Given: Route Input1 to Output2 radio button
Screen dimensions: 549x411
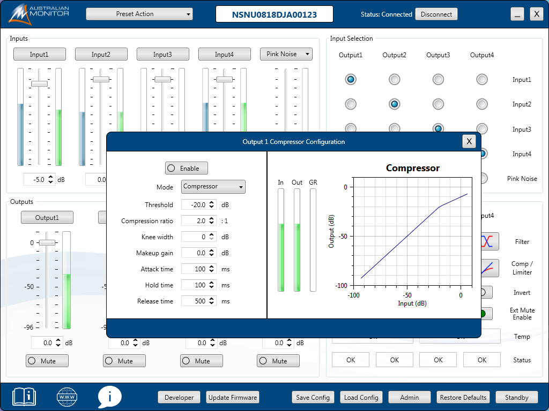Looking at the screenshot, I should pyautogui.click(x=394, y=80).
